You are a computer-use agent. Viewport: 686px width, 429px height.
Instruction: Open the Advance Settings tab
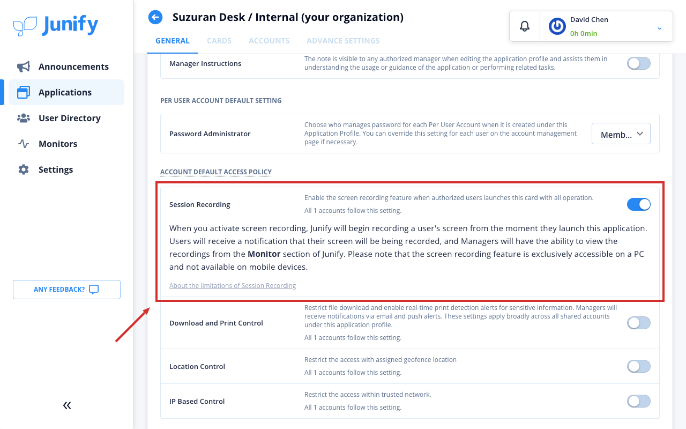click(343, 41)
